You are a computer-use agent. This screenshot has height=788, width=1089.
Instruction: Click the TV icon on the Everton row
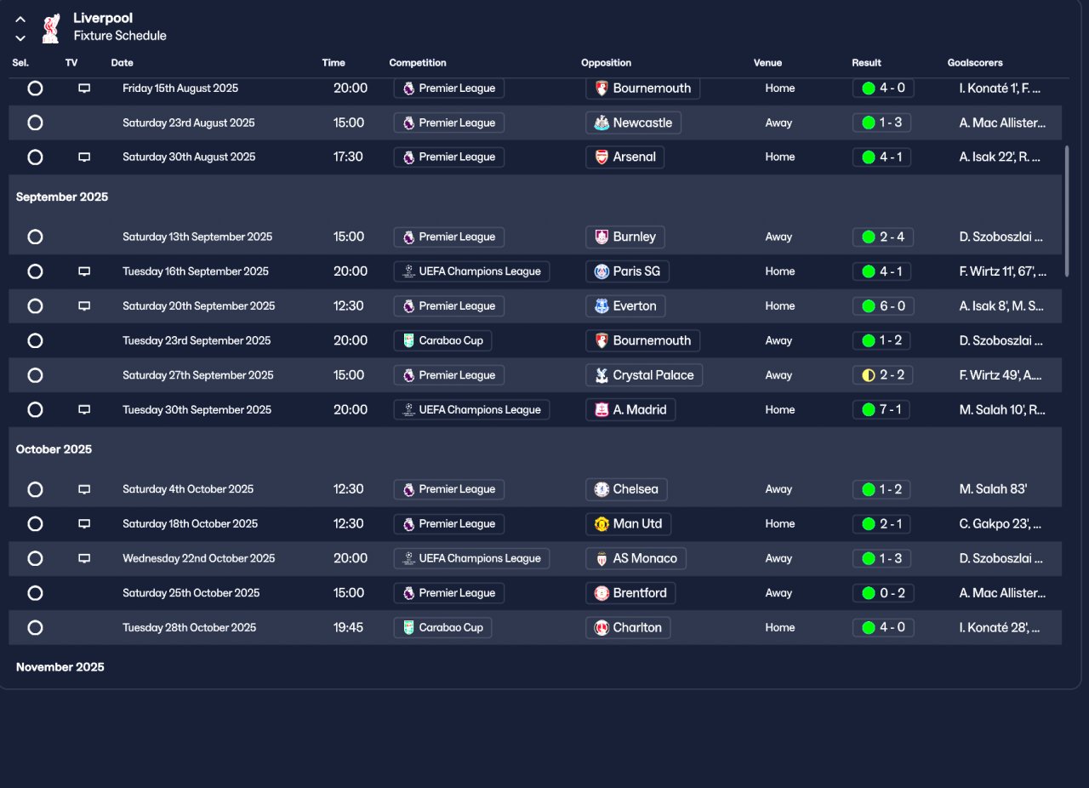[x=84, y=306]
